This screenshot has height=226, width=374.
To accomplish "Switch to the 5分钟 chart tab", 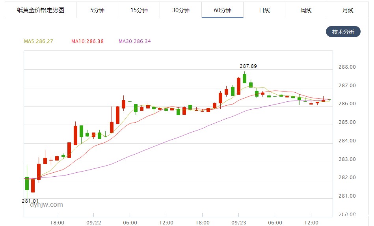I will click(x=97, y=10).
